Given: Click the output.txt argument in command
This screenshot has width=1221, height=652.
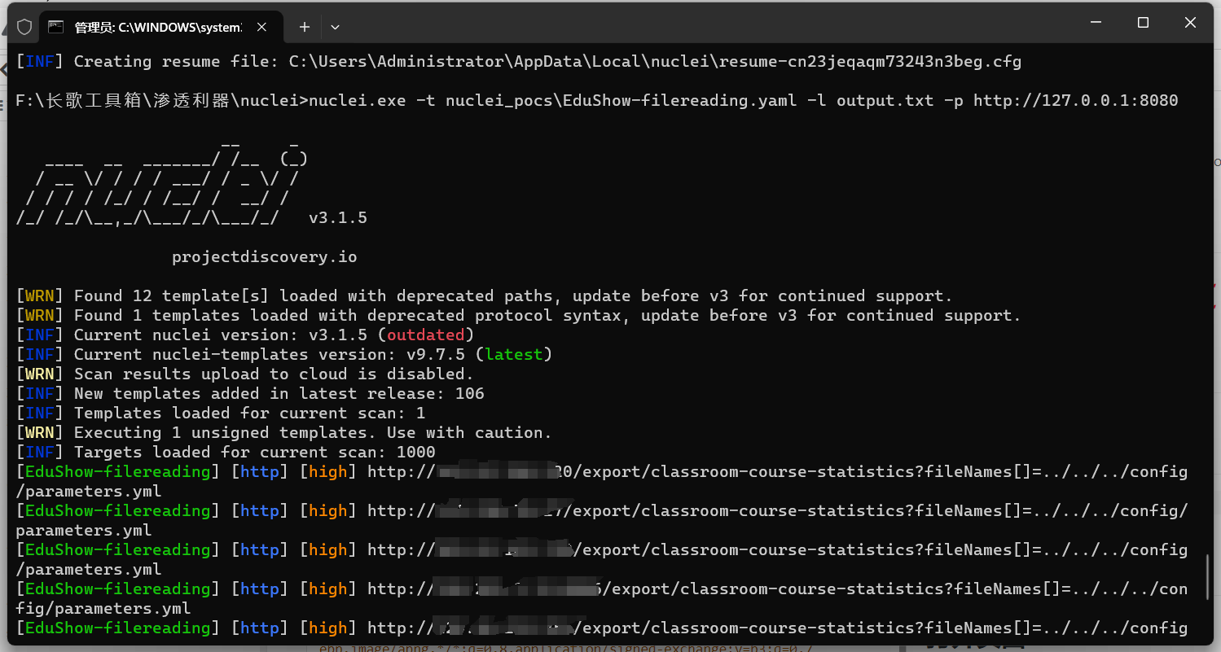Looking at the screenshot, I should (x=885, y=100).
